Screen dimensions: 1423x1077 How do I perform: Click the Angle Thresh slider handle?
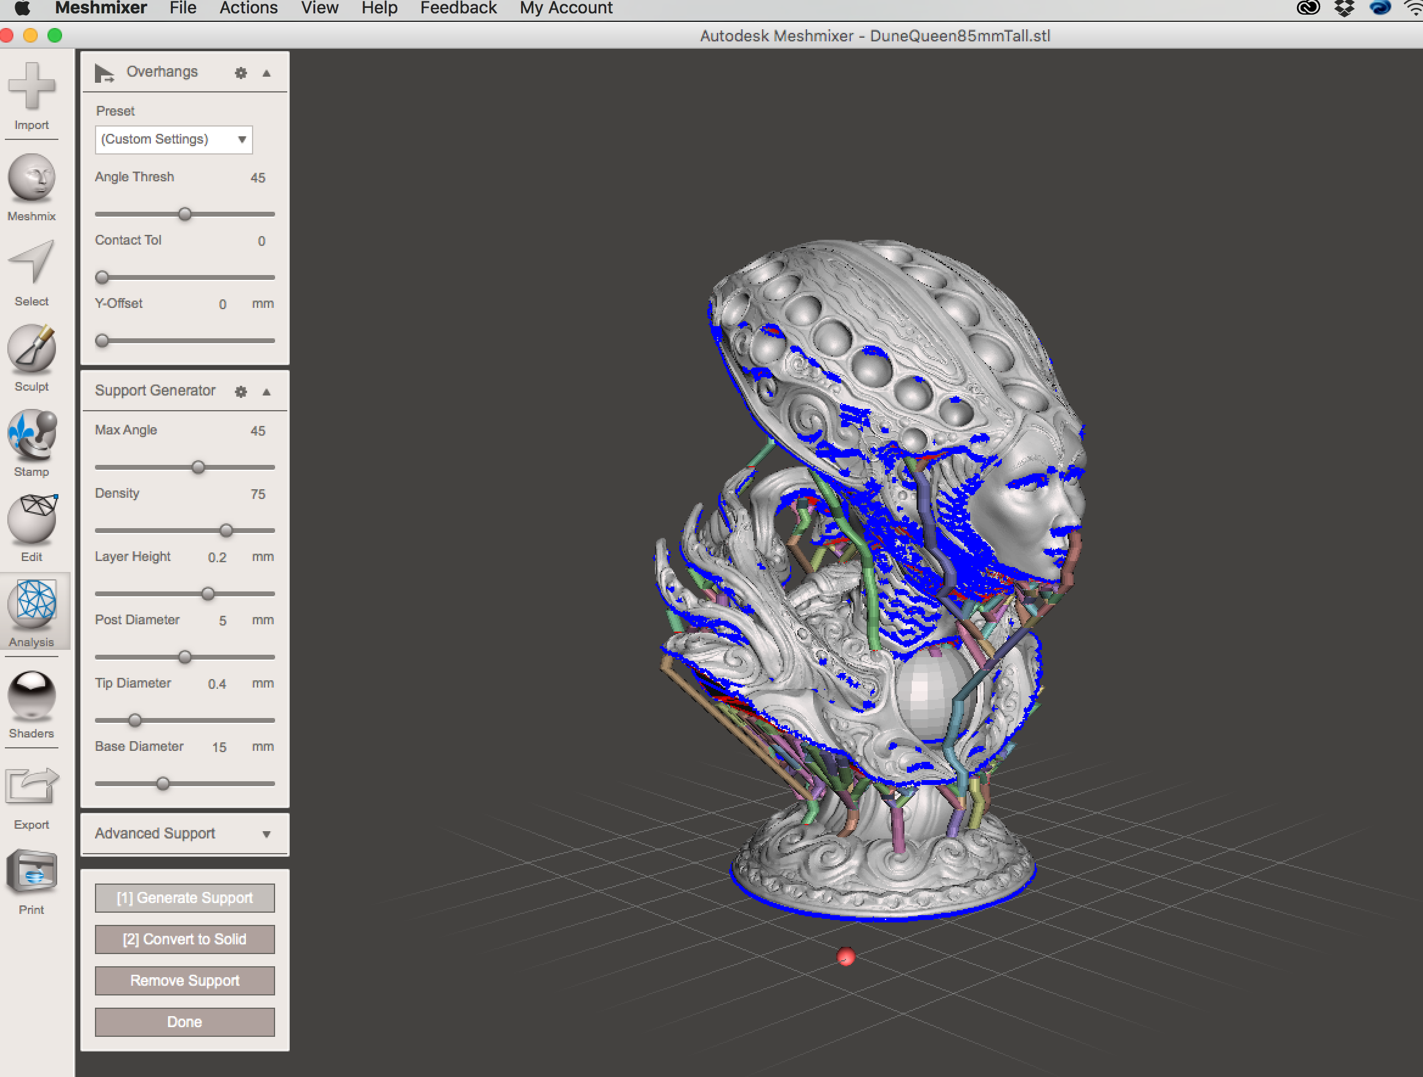coord(184,214)
